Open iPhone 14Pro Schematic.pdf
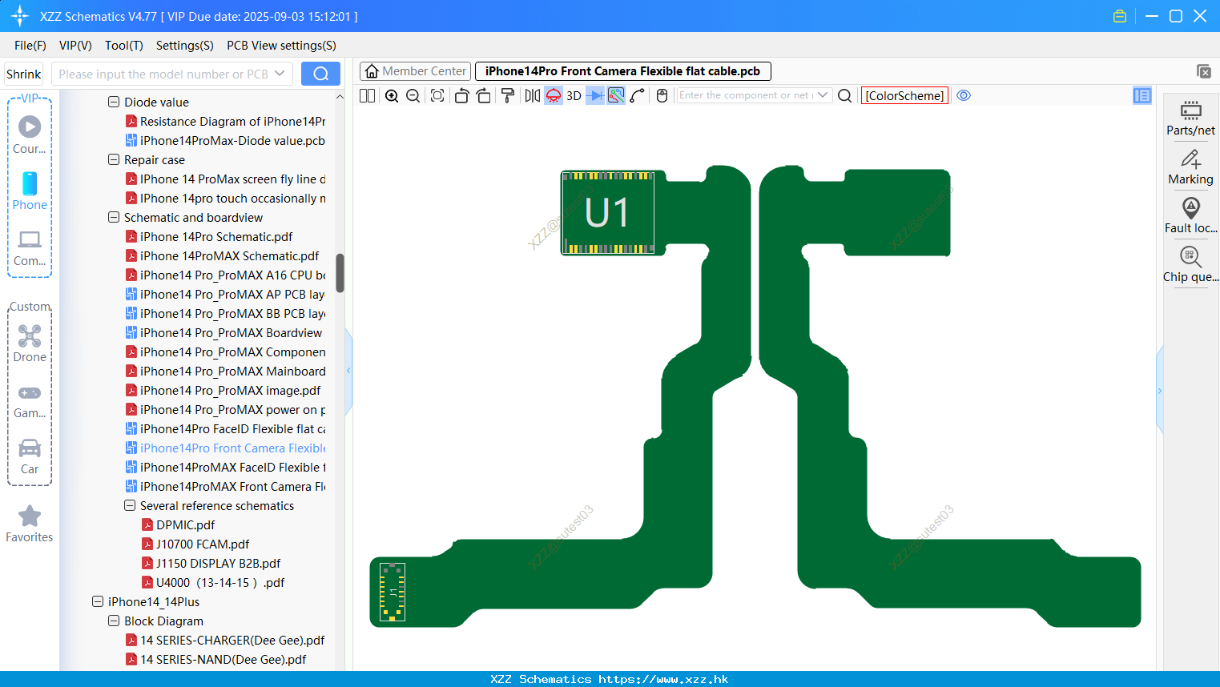This screenshot has width=1220, height=687. (x=216, y=236)
